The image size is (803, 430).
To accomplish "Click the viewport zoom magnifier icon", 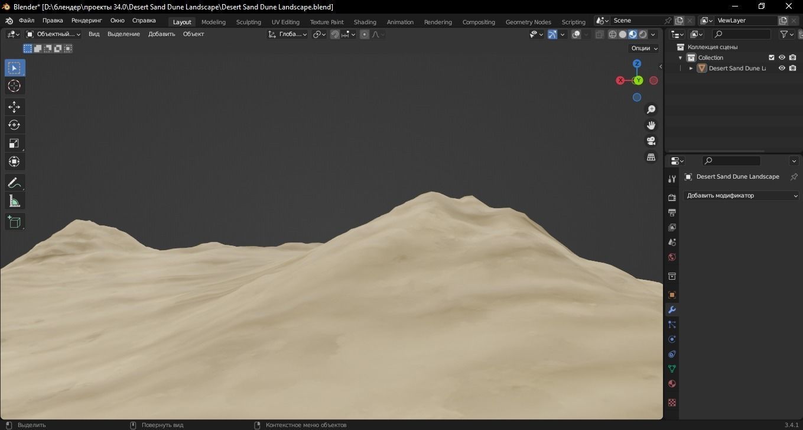I will click(651, 109).
